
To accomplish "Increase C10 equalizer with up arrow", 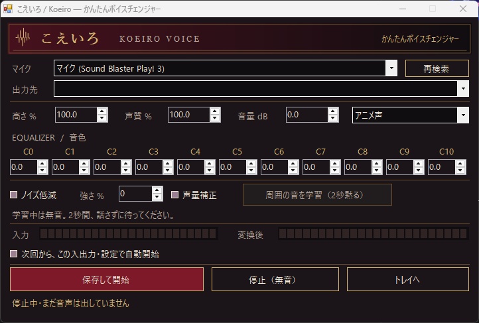I will click(460, 164).
